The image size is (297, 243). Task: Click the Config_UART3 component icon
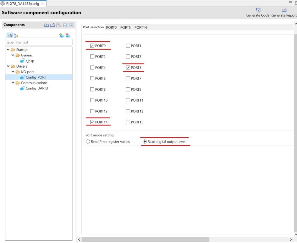point(22,88)
